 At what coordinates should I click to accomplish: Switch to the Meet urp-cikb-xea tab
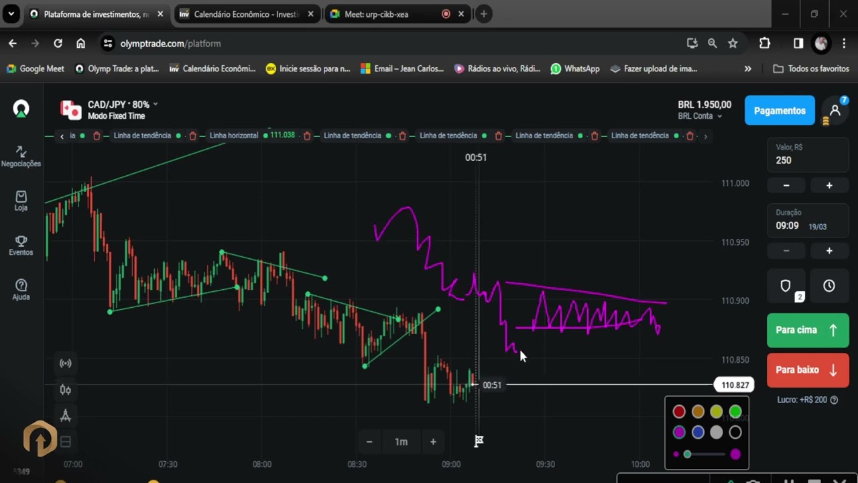pos(389,14)
